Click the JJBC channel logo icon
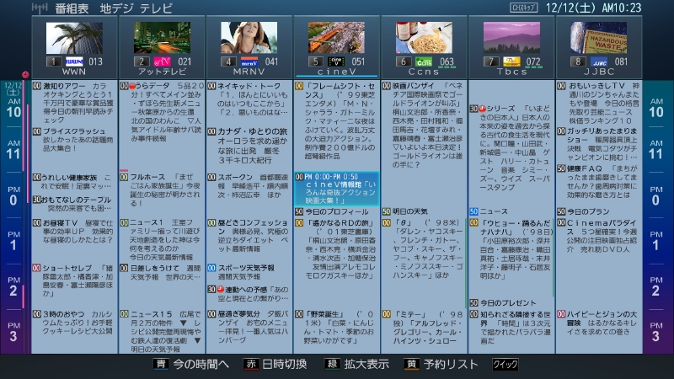Image resolution: width=674 pixels, height=379 pixels. click(599, 61)
